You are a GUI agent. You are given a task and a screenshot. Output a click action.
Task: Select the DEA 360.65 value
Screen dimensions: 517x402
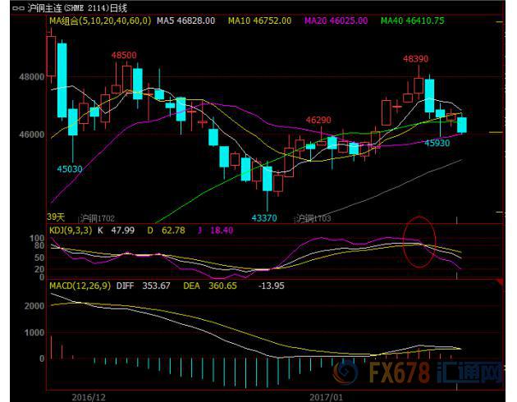[x=210, y=286]
